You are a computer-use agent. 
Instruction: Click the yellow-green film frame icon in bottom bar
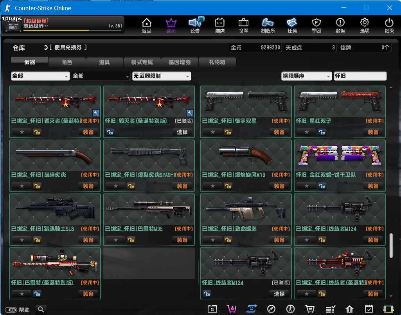pos(388,309)
